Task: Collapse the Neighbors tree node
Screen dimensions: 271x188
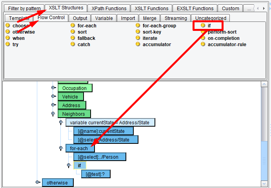Action: click(53, 114)
